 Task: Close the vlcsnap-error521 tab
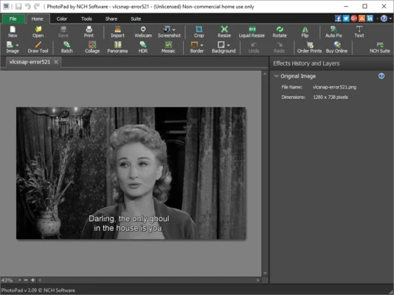[56, 62]
